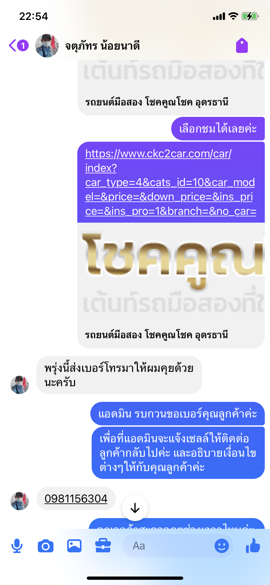Tap the back arrow with unread badge

click(x=19, y=45)
